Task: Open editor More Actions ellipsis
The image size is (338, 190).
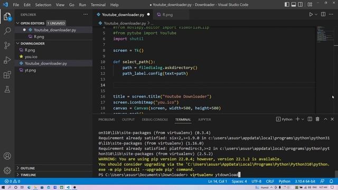Action: 331,14
